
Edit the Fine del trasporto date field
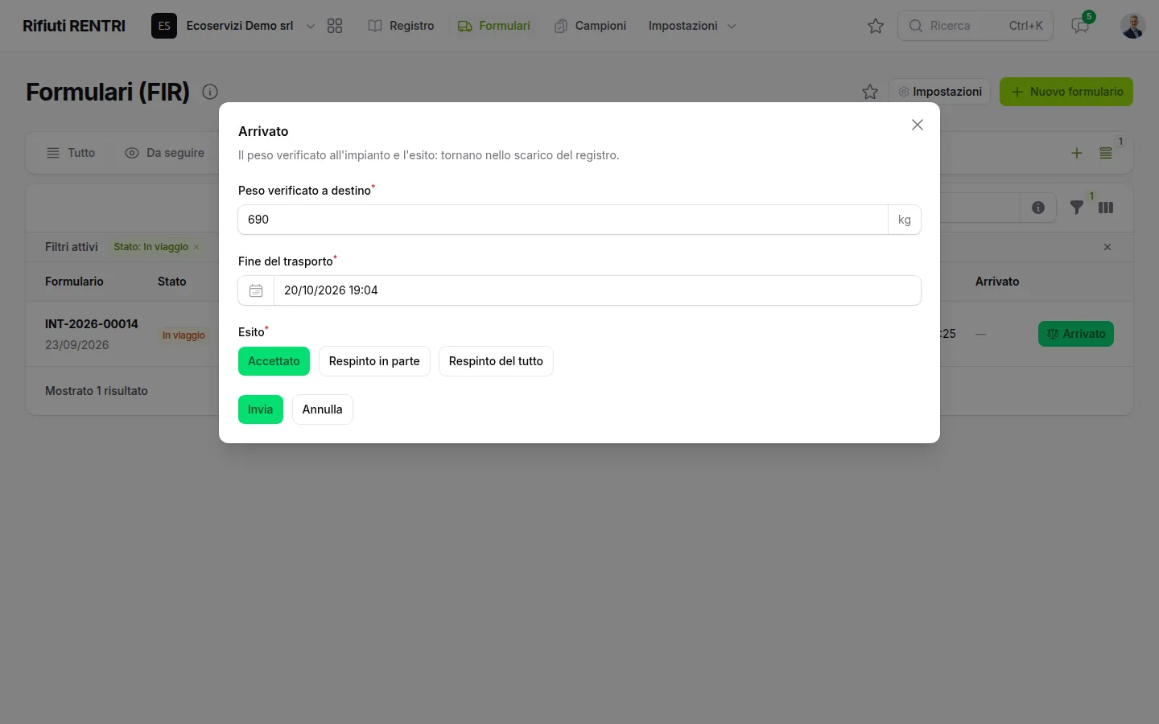click(x=597, y=290)
